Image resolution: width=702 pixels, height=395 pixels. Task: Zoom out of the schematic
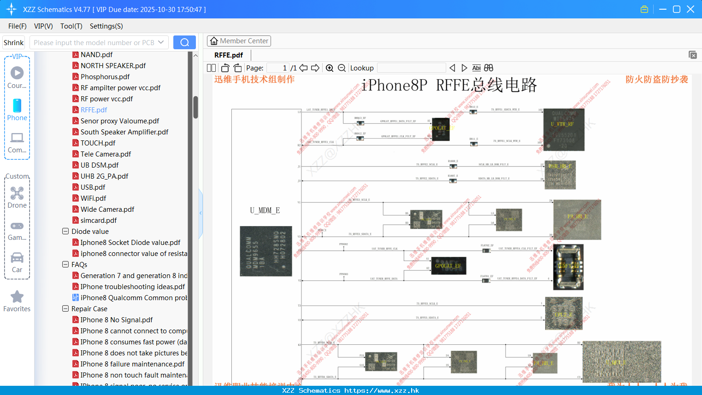tap(342, 68)
